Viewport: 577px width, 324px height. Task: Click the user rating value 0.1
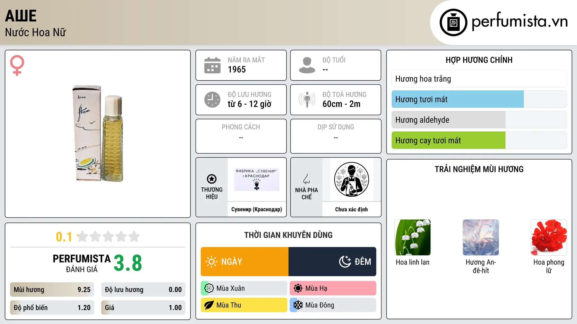coord(64,237)
